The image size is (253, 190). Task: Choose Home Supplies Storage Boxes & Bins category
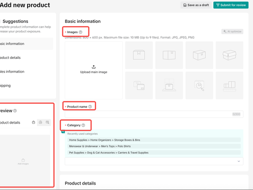click(x=154, y=140)
